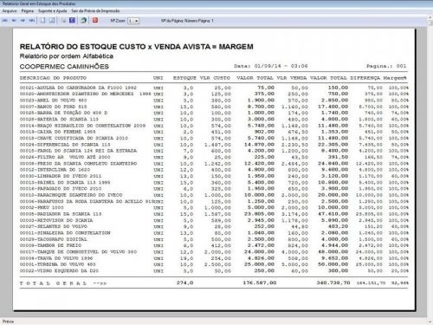Click the Nº da Página toolbar label
Image resolution: width=433 pixels, height=325 pixels.
(187, 21)
